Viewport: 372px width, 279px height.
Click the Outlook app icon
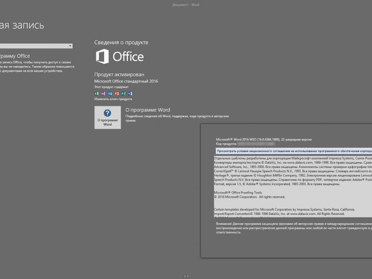coord(110,94)
